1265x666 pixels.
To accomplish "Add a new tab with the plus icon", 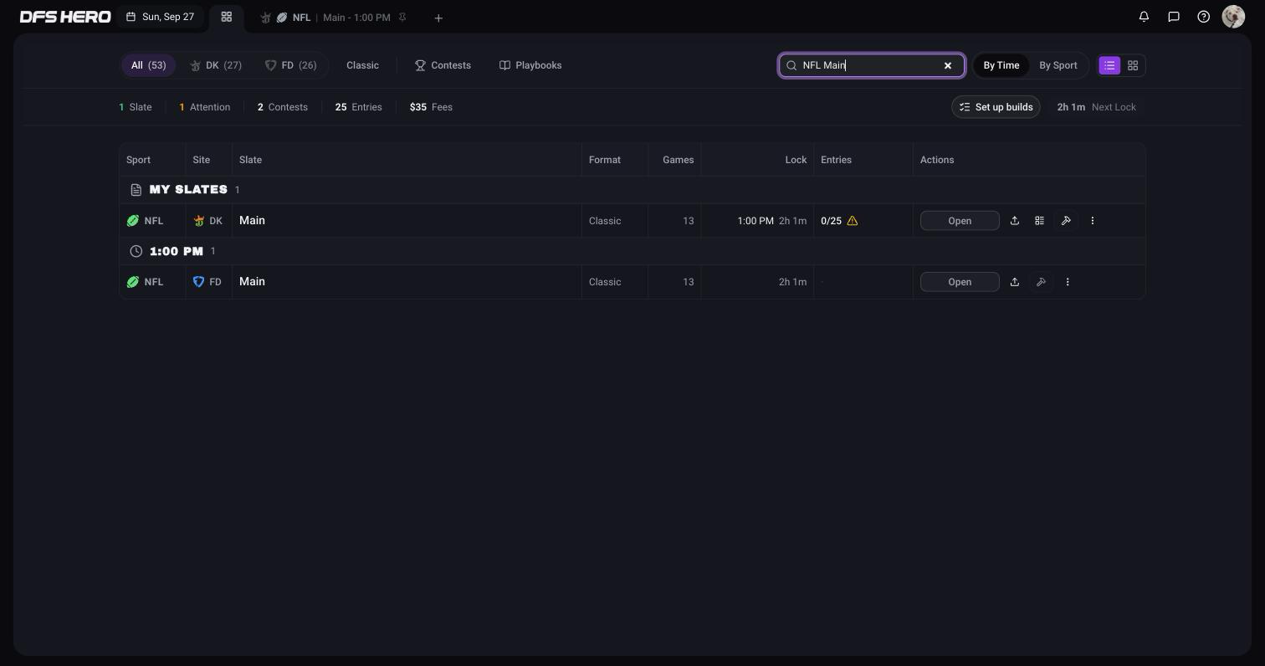I will pos(438,18).
